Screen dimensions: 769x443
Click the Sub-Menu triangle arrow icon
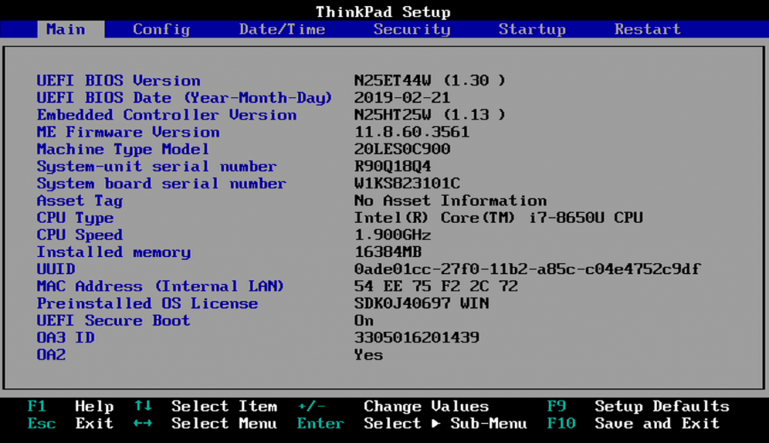436,423
